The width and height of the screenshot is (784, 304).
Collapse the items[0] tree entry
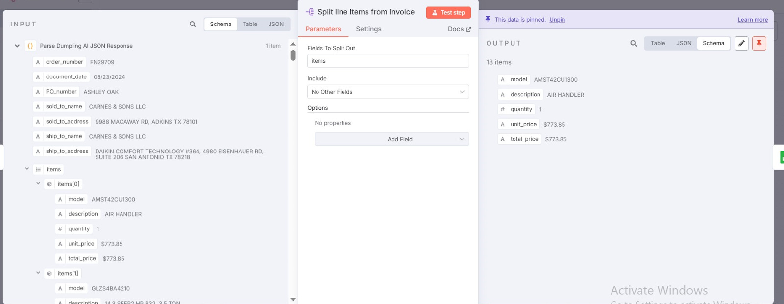pos(38,183)
